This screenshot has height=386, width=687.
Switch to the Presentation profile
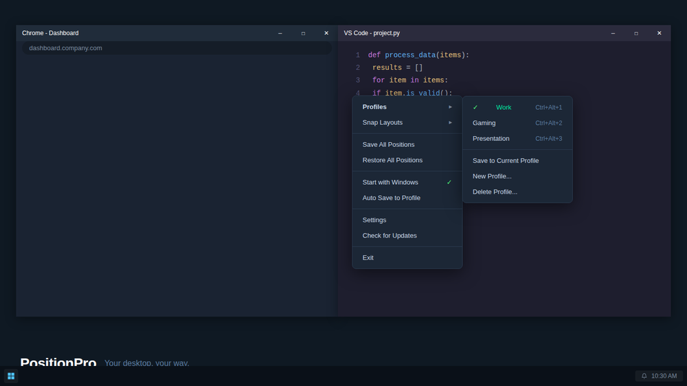517,139
